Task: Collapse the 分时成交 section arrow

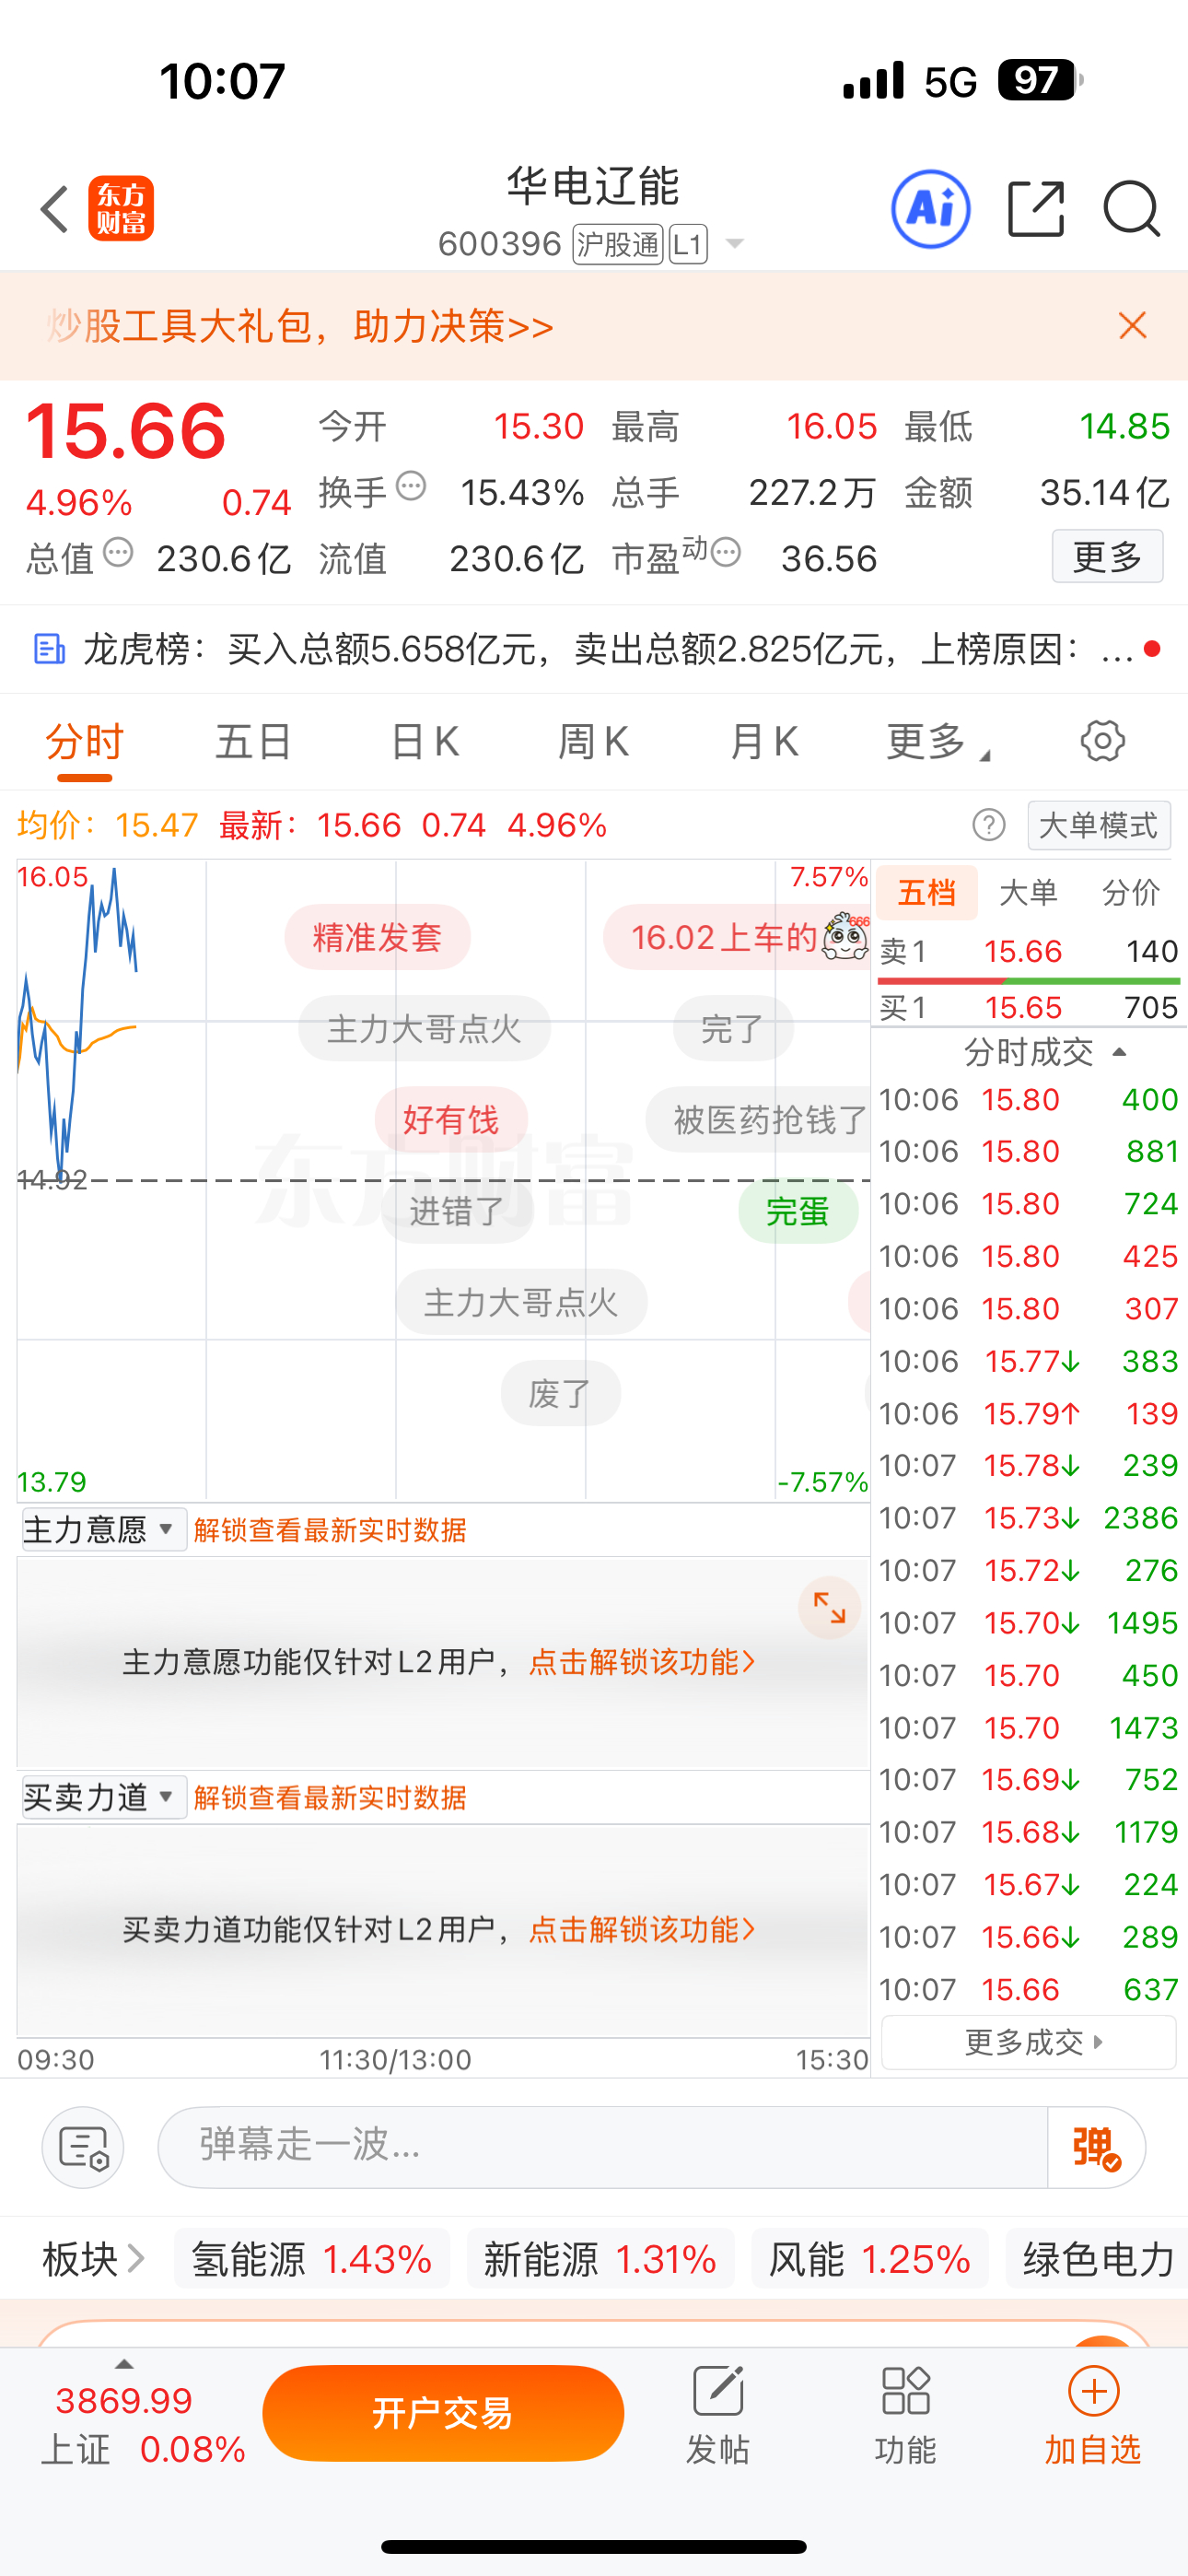Action: pyautogui.click(x=1119, y=1052)
